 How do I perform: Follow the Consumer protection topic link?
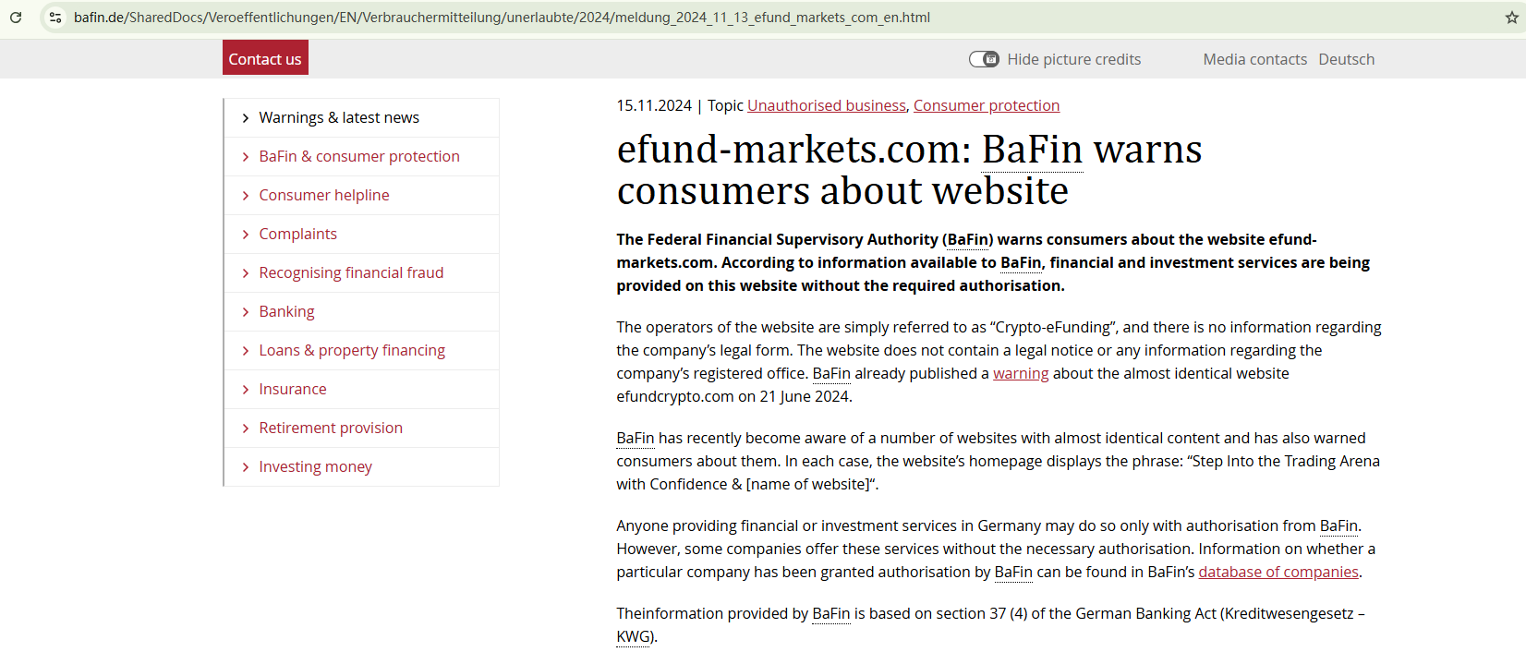click(987, 105)
